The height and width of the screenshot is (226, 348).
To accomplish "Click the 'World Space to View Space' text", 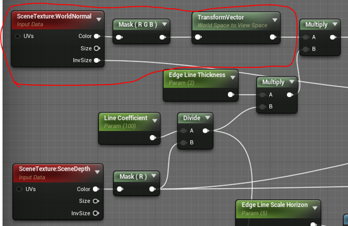I will pos(233,25).
